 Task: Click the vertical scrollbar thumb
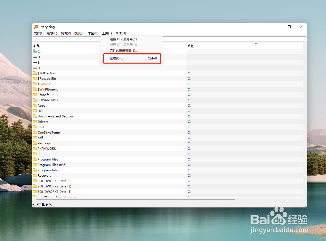click(x=305, y=49)
